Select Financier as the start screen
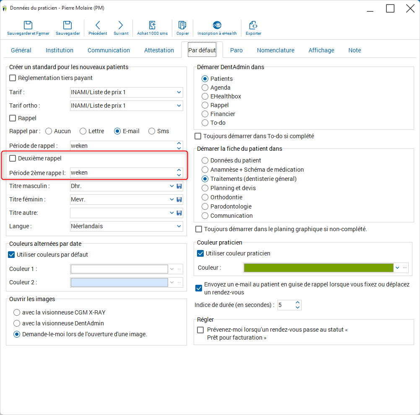Viewport: 420px width, 415px height. tap(205, 114)
